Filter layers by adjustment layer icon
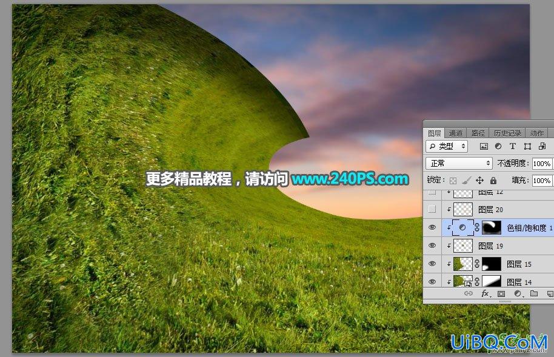554x357 pixels. click(498, 146)
